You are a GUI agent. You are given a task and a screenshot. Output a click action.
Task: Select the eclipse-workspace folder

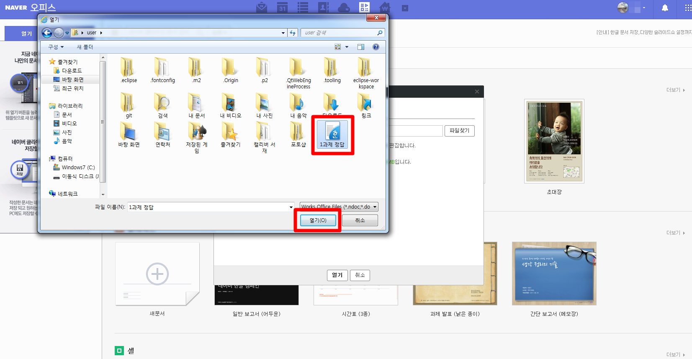366,73
